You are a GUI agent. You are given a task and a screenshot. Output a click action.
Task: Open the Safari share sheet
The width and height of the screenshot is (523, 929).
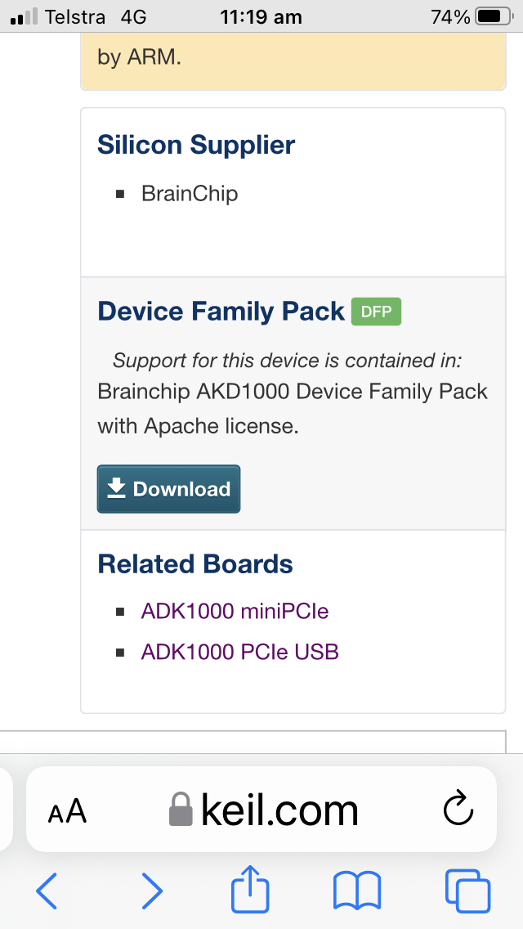point(251,888)
